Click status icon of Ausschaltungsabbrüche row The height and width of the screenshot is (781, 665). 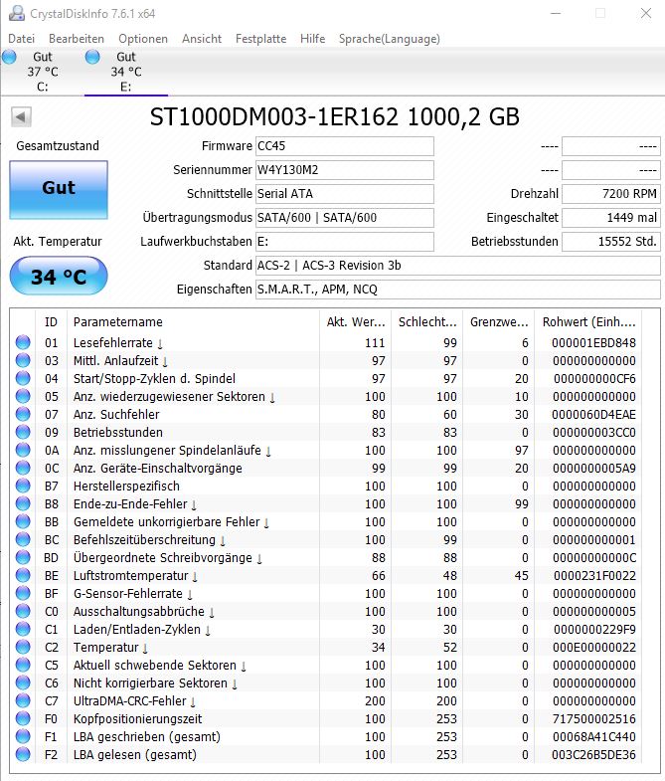click(23, 612)
